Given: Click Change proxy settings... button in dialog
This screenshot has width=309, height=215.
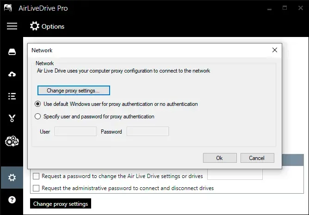Looking at the screenshot, I should click(x=74, y=91).
